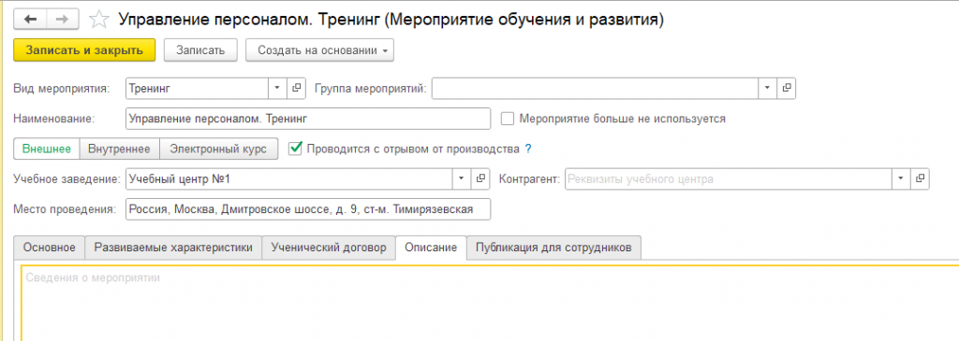The width and height of the screenshot is (959, 341).
Task: Focus the Наименование text field
Action: tap(307, 119)
